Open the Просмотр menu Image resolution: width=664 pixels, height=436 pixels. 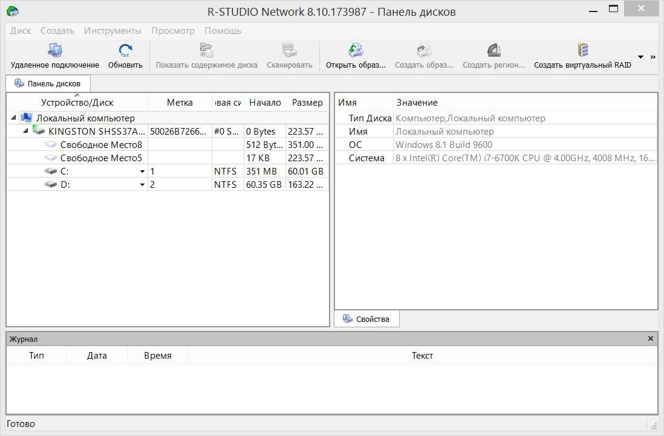click(173, 30)
